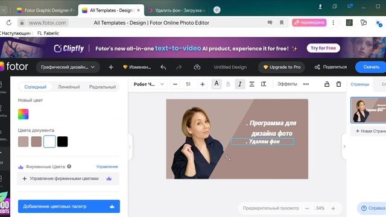The image size is (386, 217).
Task: Collapse the left panel arrow handle
Action: tap(130, 147)
